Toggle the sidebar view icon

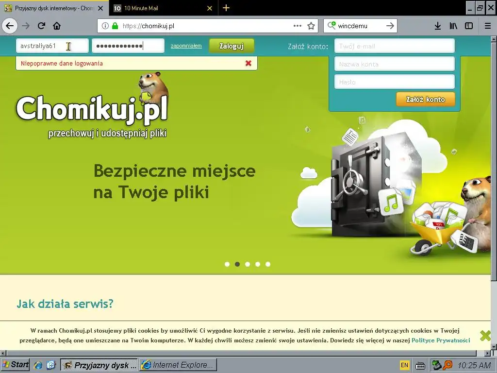(x=469, y=26)
